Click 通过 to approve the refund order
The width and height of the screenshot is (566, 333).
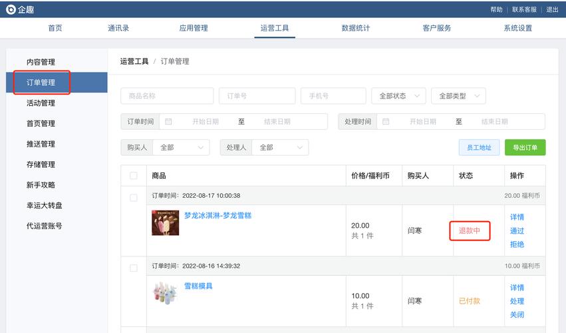(x=517, y=231)
